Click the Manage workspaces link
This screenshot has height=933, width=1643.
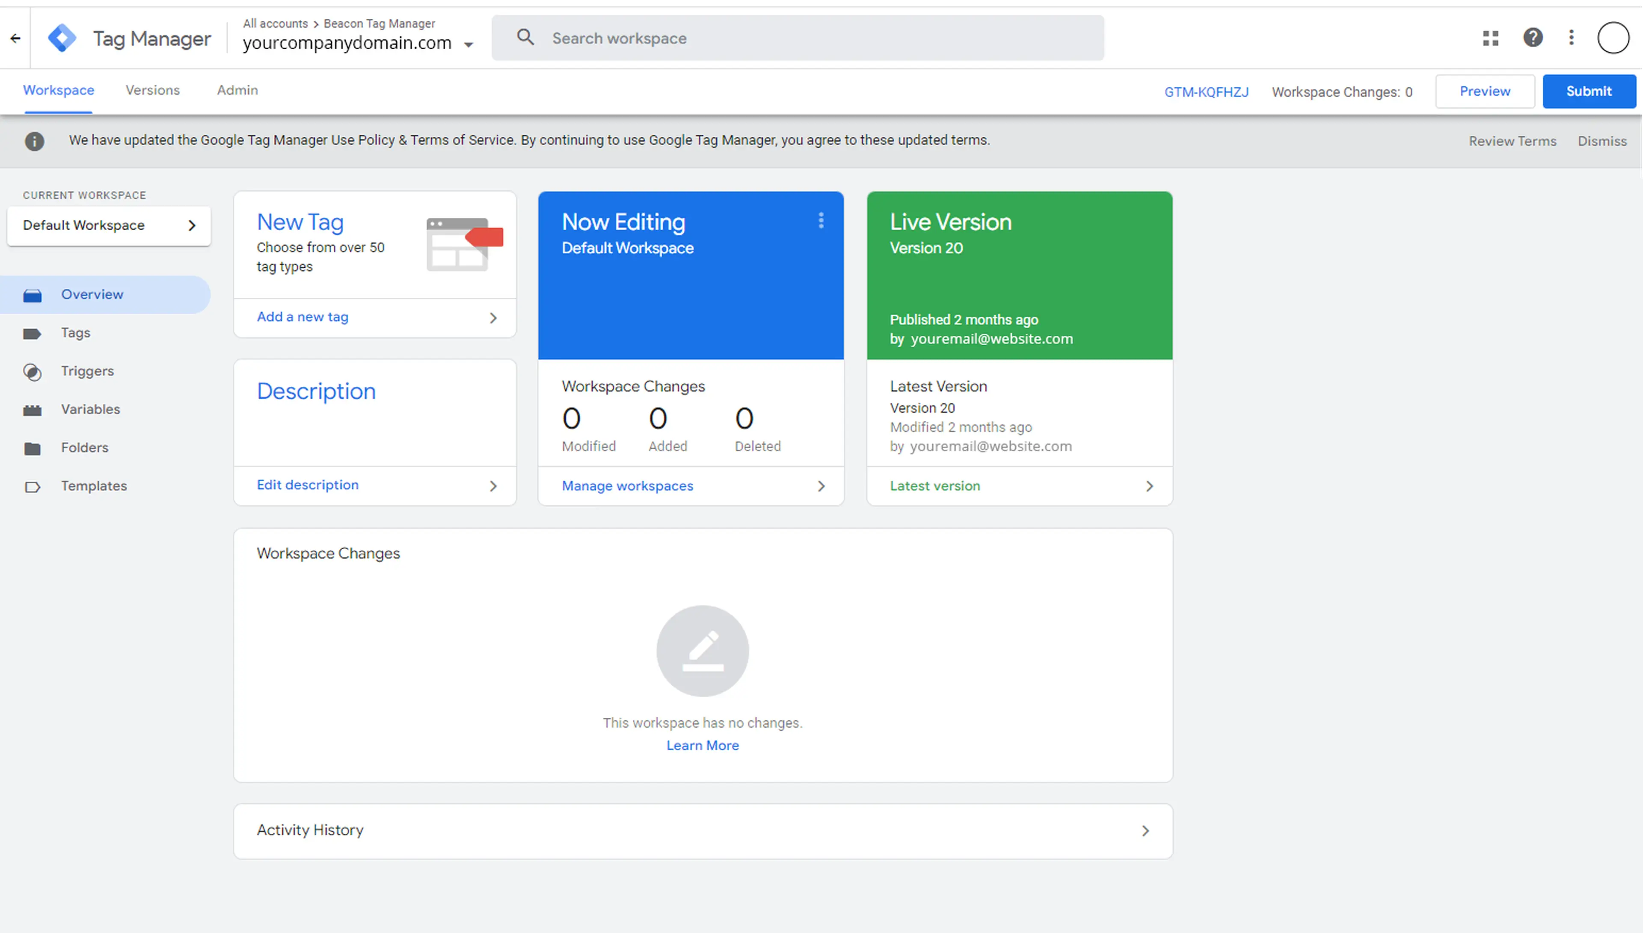(627, 486)
